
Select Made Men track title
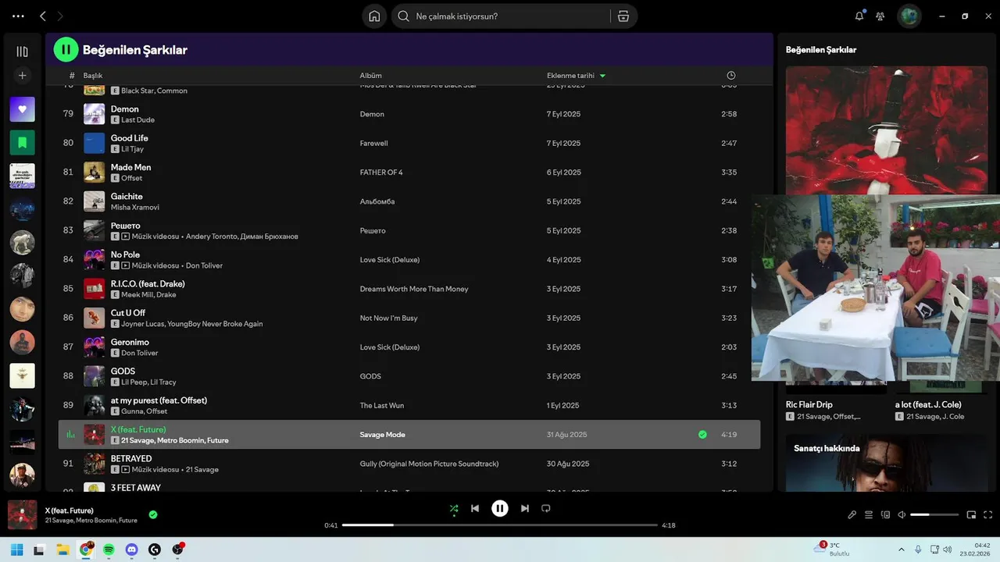click(x=130, y=167)
